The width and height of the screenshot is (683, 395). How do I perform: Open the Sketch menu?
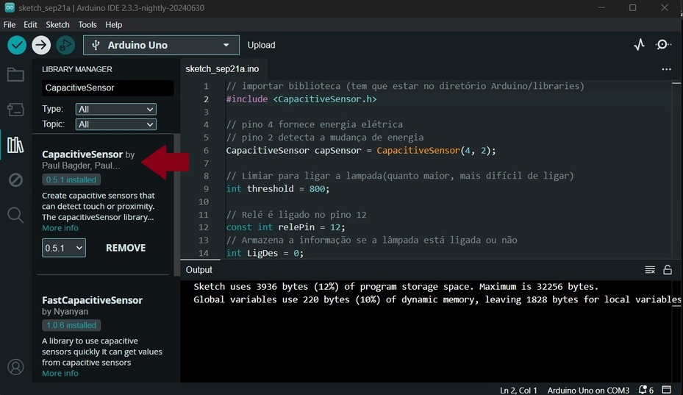point(57,24)
